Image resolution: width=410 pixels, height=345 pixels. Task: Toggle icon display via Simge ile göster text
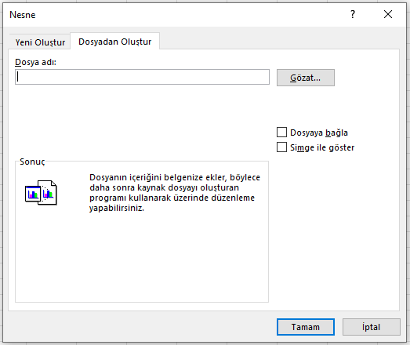tap(322, 147)
